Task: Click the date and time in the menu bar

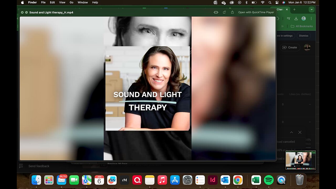Action: pyautogui.click(x=302, y=2)
